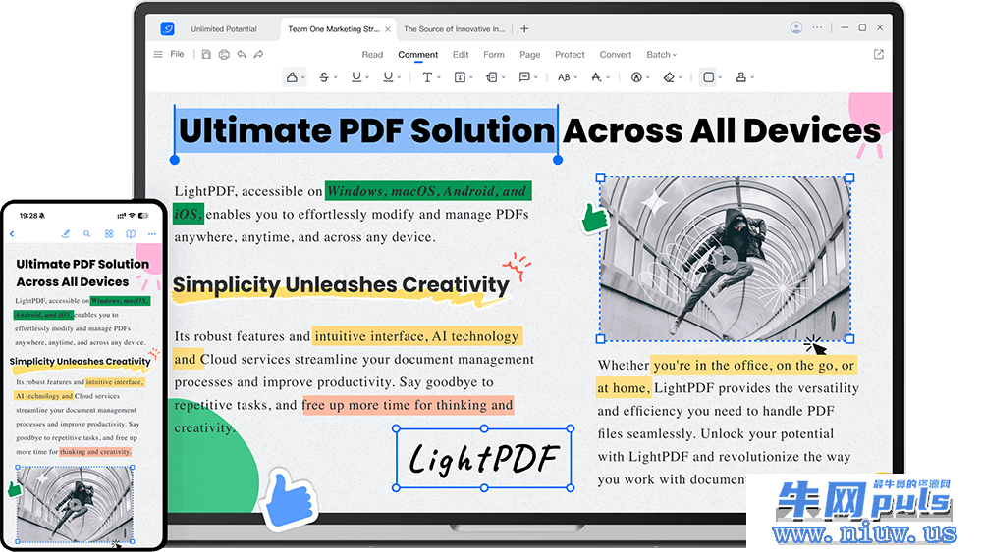Close the Team One Marketing tab
Image resolution: width=982 pixels, height=552 pixels.
pyautogui.click(x=388, y=29)
